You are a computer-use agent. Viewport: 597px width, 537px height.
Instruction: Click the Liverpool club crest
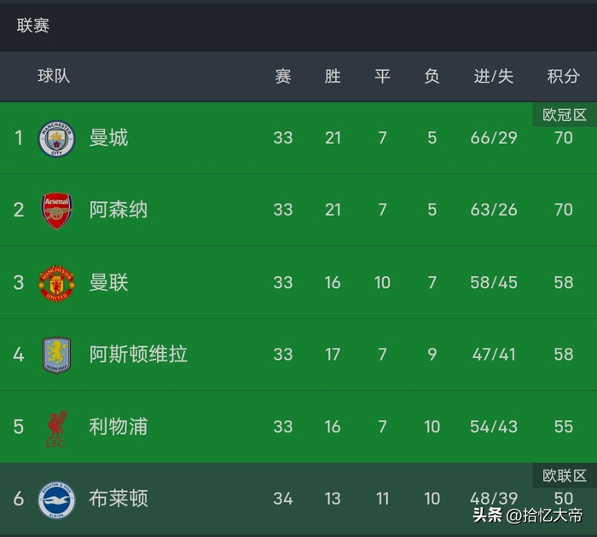point(57,428)
